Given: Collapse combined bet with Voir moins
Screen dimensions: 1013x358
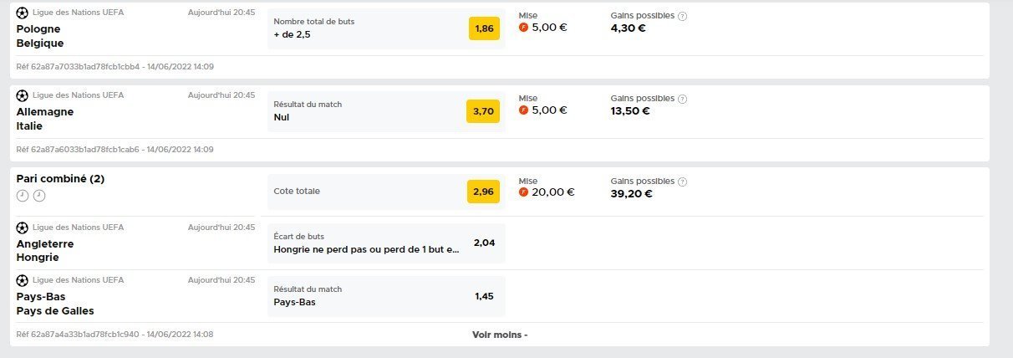Looking at the screenshot, I should coord(500,335).
